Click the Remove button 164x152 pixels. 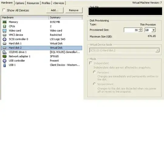click(x=74, y=10)
